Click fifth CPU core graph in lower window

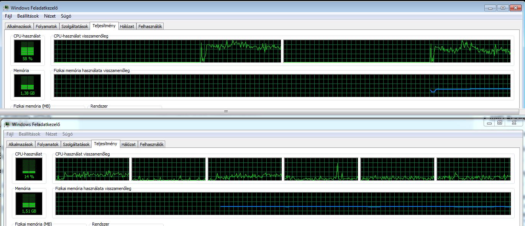point(397,169)
